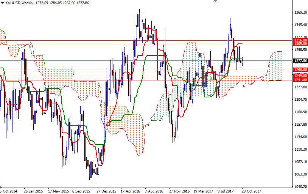Click the current price tag 1277.86
The height and width of the screenshot is (194, 308).
point(300,60)
